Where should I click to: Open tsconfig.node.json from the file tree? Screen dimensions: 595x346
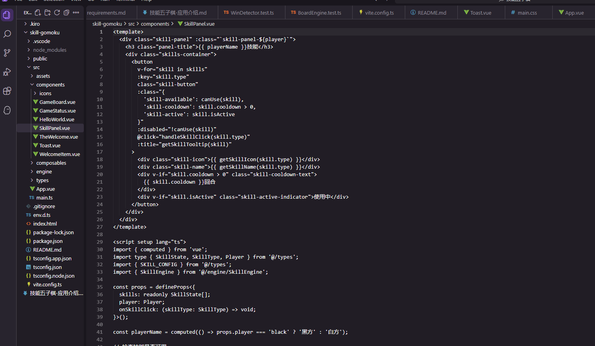click(54, 276)
